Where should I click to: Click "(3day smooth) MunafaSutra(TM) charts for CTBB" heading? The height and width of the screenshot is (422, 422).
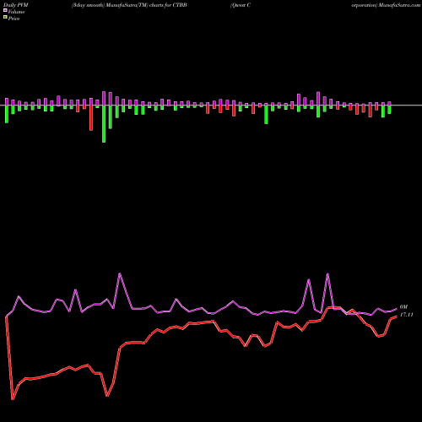(x=129, y=5)
